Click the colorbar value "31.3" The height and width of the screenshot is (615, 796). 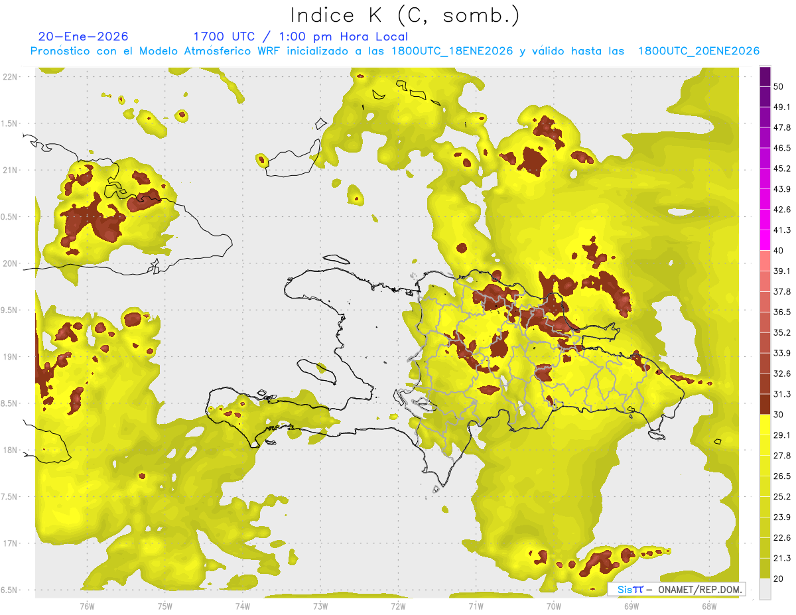[782, 394]
